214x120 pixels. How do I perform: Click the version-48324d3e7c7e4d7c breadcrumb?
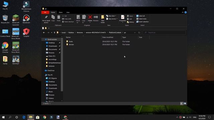click(96, 33)
